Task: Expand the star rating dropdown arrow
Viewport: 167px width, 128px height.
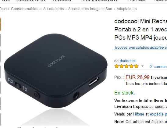Action: click(x=142, y=66)
